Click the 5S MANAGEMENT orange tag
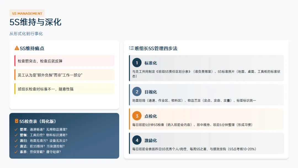Viewport: 298px width, 168px height. (27, 14)
